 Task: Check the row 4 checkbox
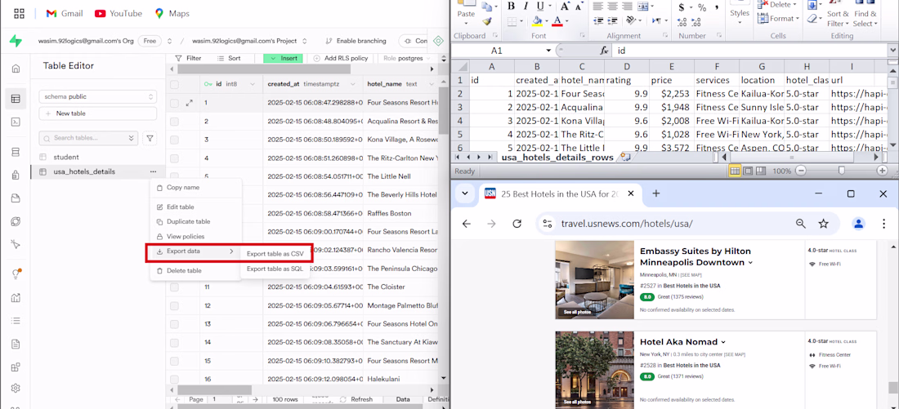[174, 158]
